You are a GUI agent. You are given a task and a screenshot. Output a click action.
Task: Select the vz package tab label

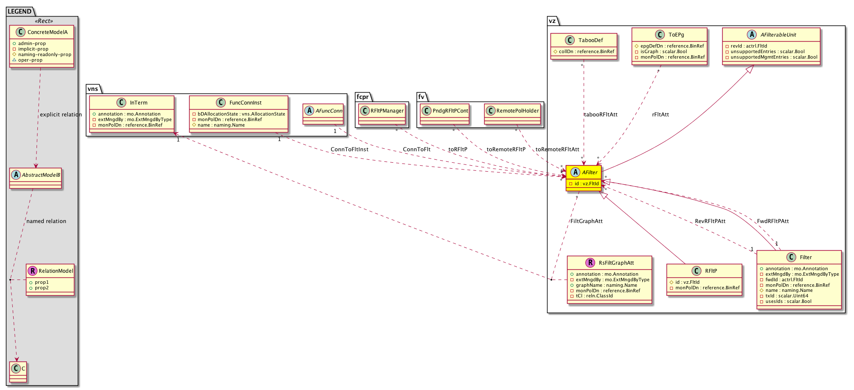click(552, 21)
